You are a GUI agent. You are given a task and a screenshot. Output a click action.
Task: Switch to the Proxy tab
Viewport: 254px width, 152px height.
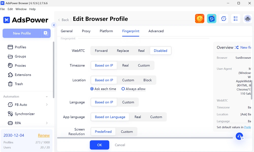pos(86,31)
